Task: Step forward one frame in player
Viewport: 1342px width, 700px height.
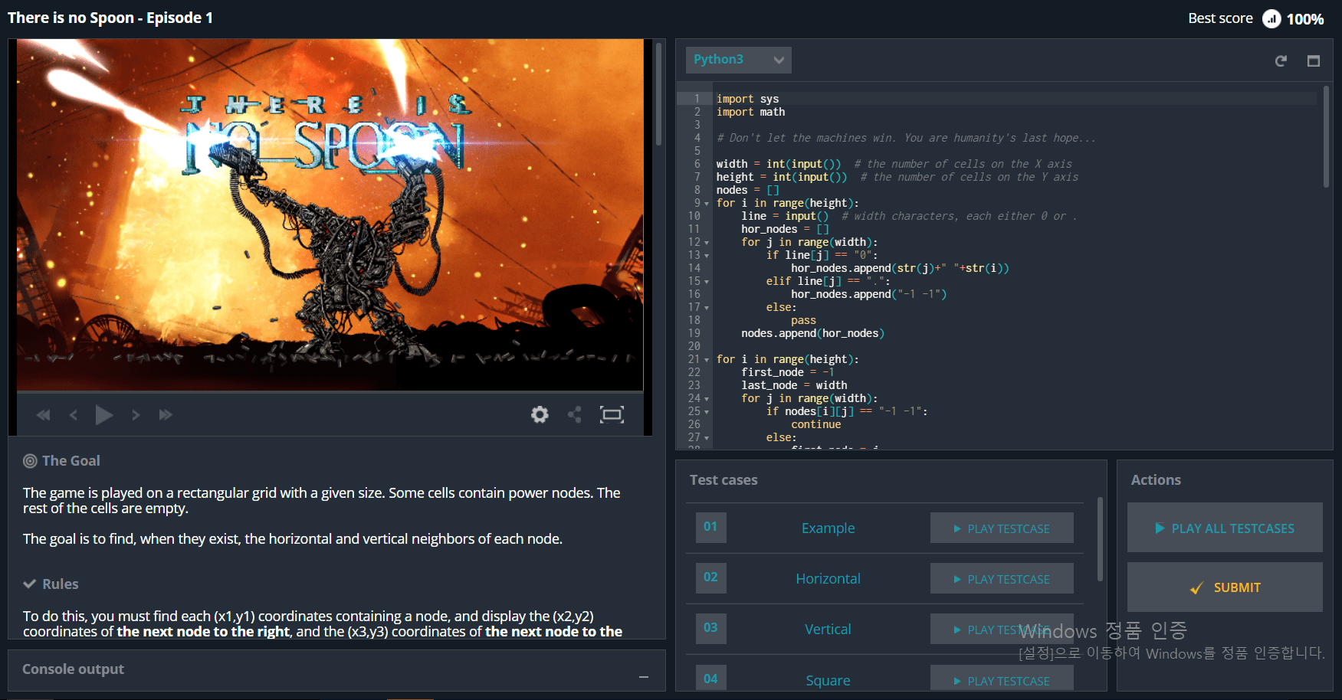Action: (136, 415)
